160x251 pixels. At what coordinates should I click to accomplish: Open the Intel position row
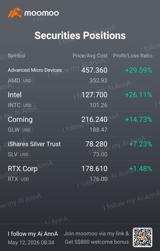coord(80,99)
